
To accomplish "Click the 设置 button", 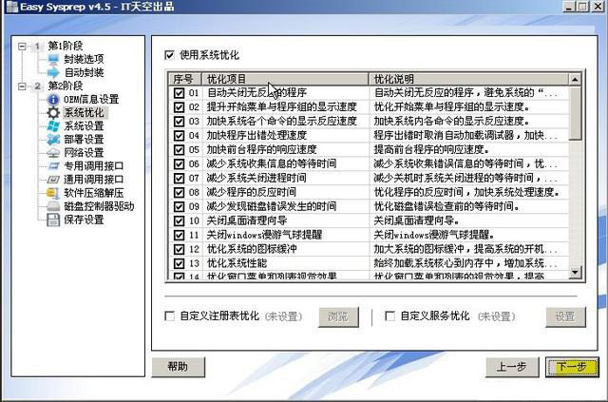I will pyautogui.click(x=565, y=317).
